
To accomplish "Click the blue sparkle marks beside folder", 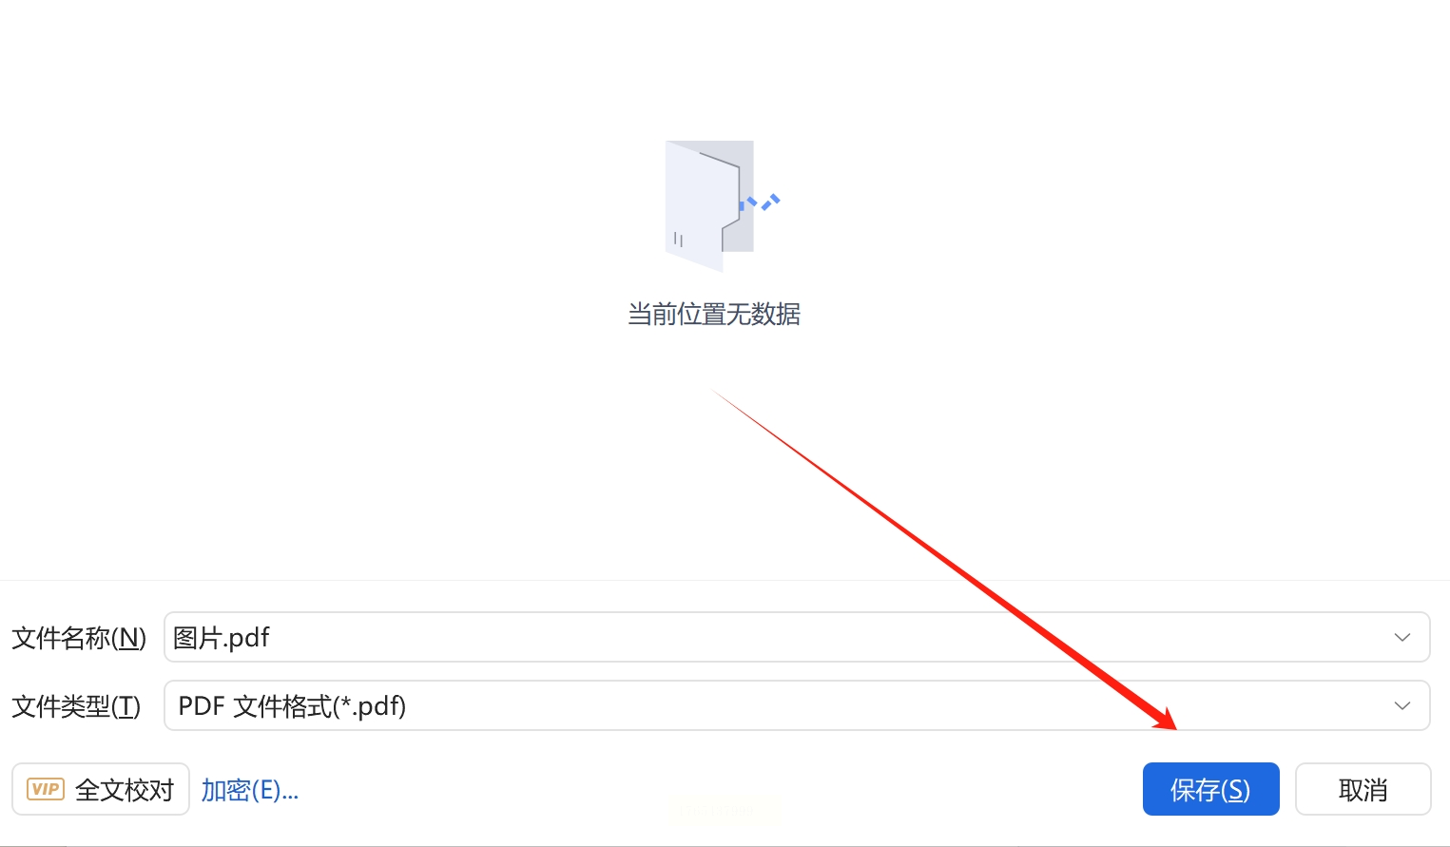I will [763, 202].
